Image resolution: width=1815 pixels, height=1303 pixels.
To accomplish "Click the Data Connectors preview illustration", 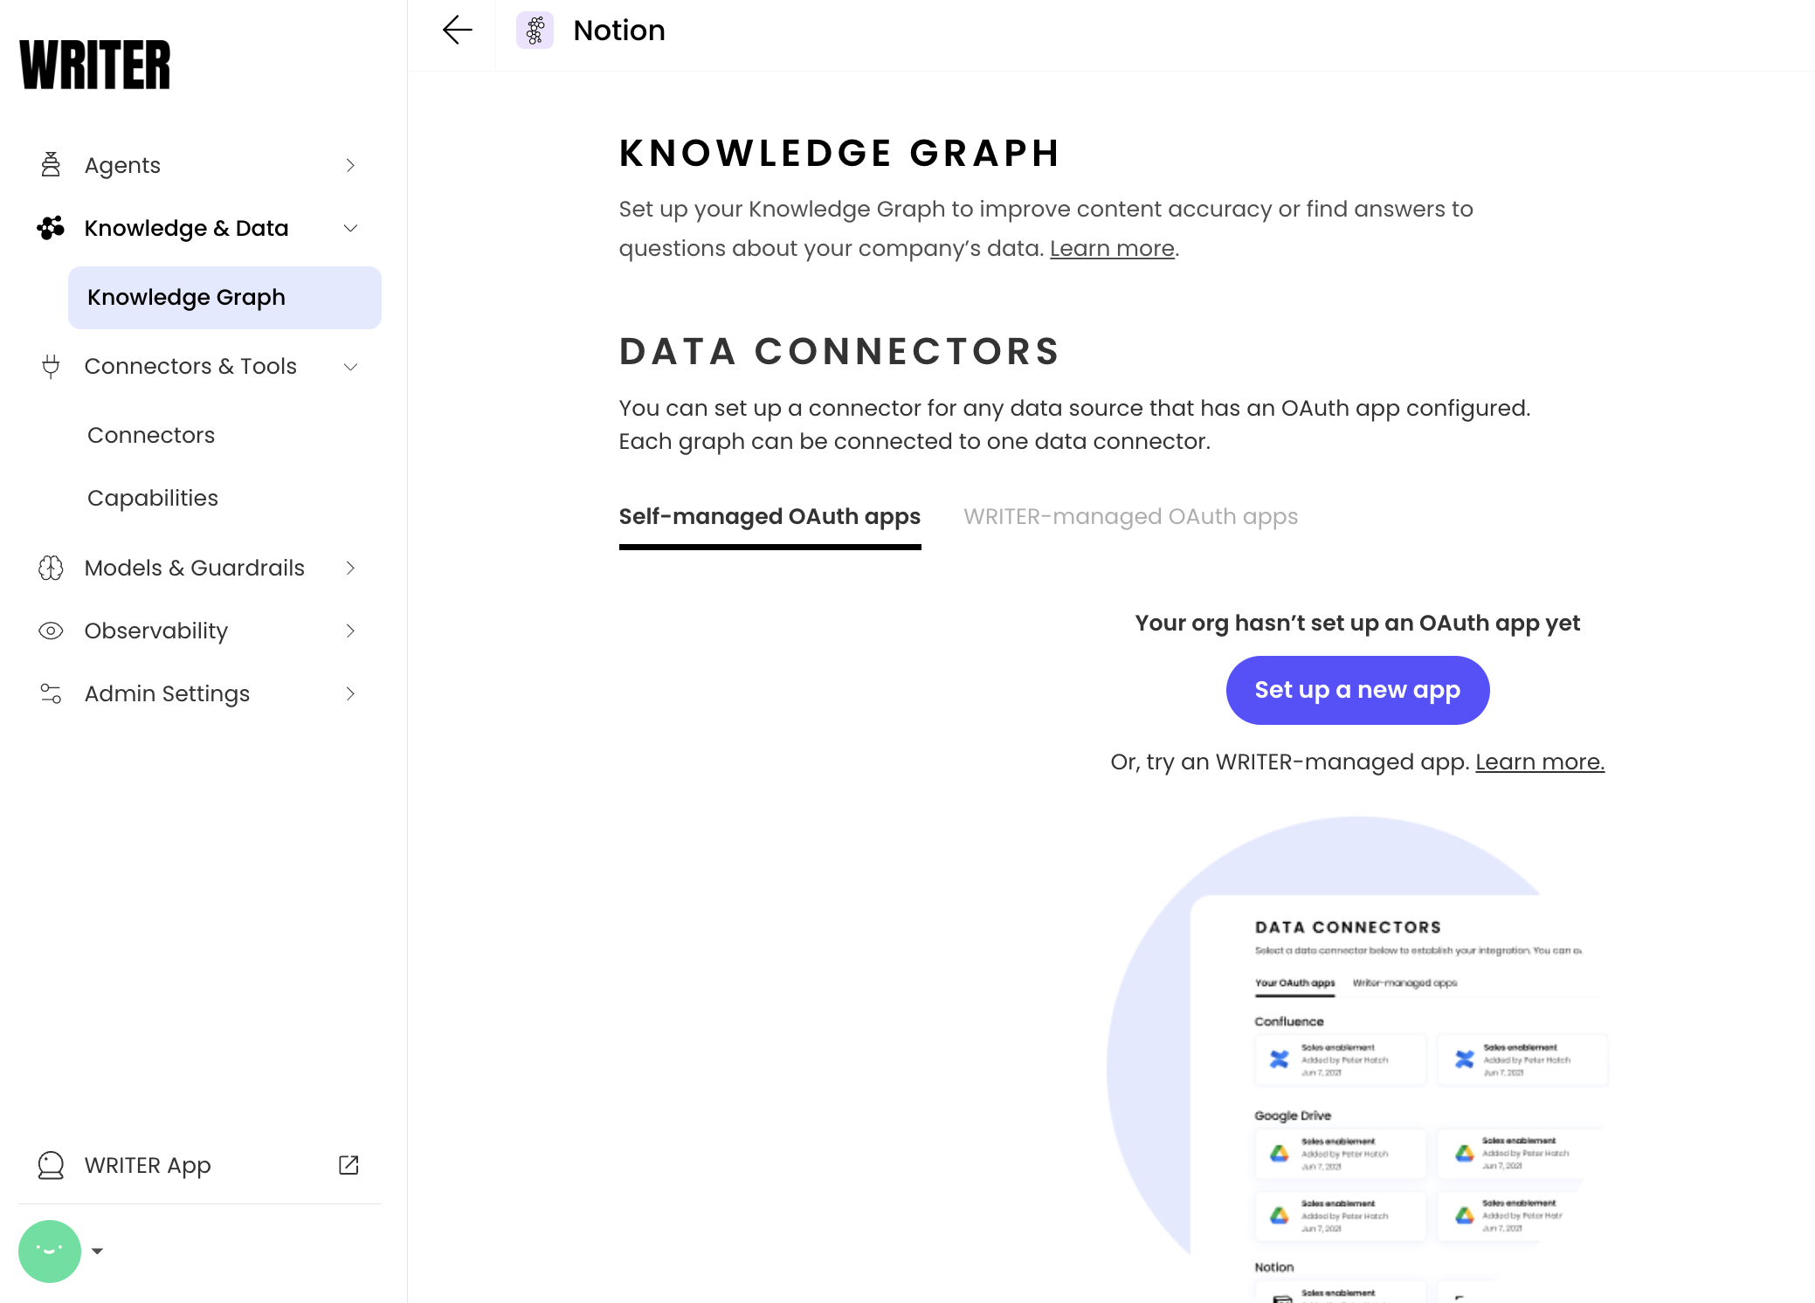I will (1357, 1059).
